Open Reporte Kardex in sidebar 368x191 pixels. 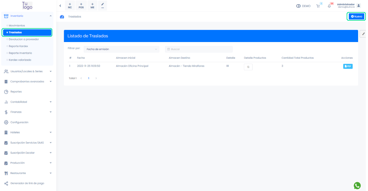click(x=18, y=46)
